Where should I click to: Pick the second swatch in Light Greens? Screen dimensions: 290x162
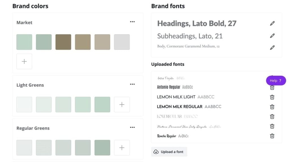point(44,105)
